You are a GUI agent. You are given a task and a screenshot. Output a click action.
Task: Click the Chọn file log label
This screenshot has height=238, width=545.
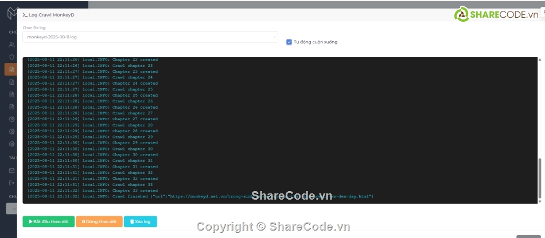coord(34,27)
